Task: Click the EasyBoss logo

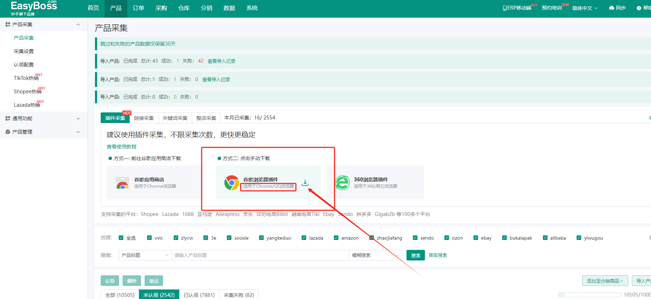Action: [34, 8]
